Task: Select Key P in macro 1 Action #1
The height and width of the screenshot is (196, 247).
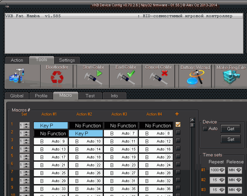Action: [51, 125]
